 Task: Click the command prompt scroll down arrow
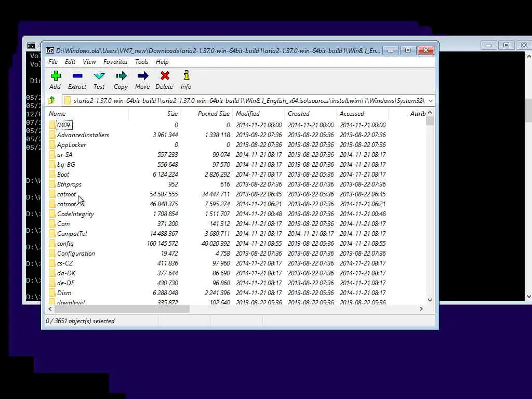(x=528, y=297)
